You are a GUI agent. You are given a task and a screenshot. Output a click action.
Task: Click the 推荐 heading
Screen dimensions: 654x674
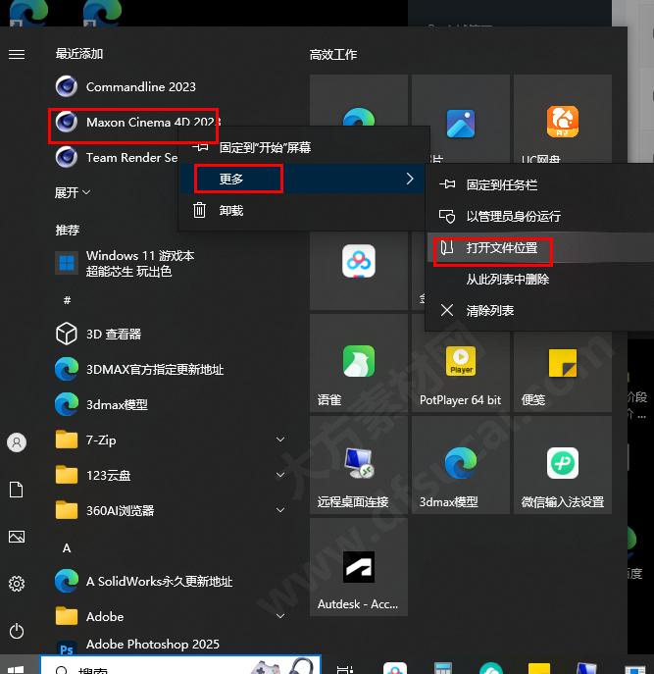67,230
